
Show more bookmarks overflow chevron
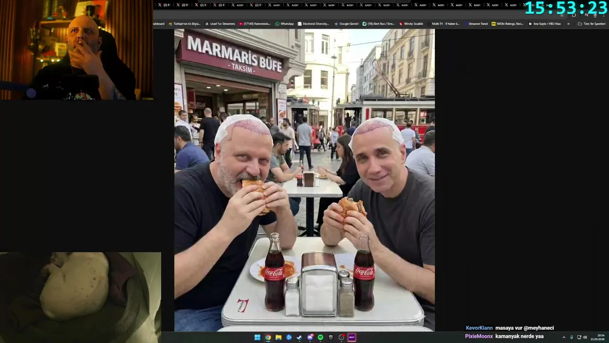568,23
